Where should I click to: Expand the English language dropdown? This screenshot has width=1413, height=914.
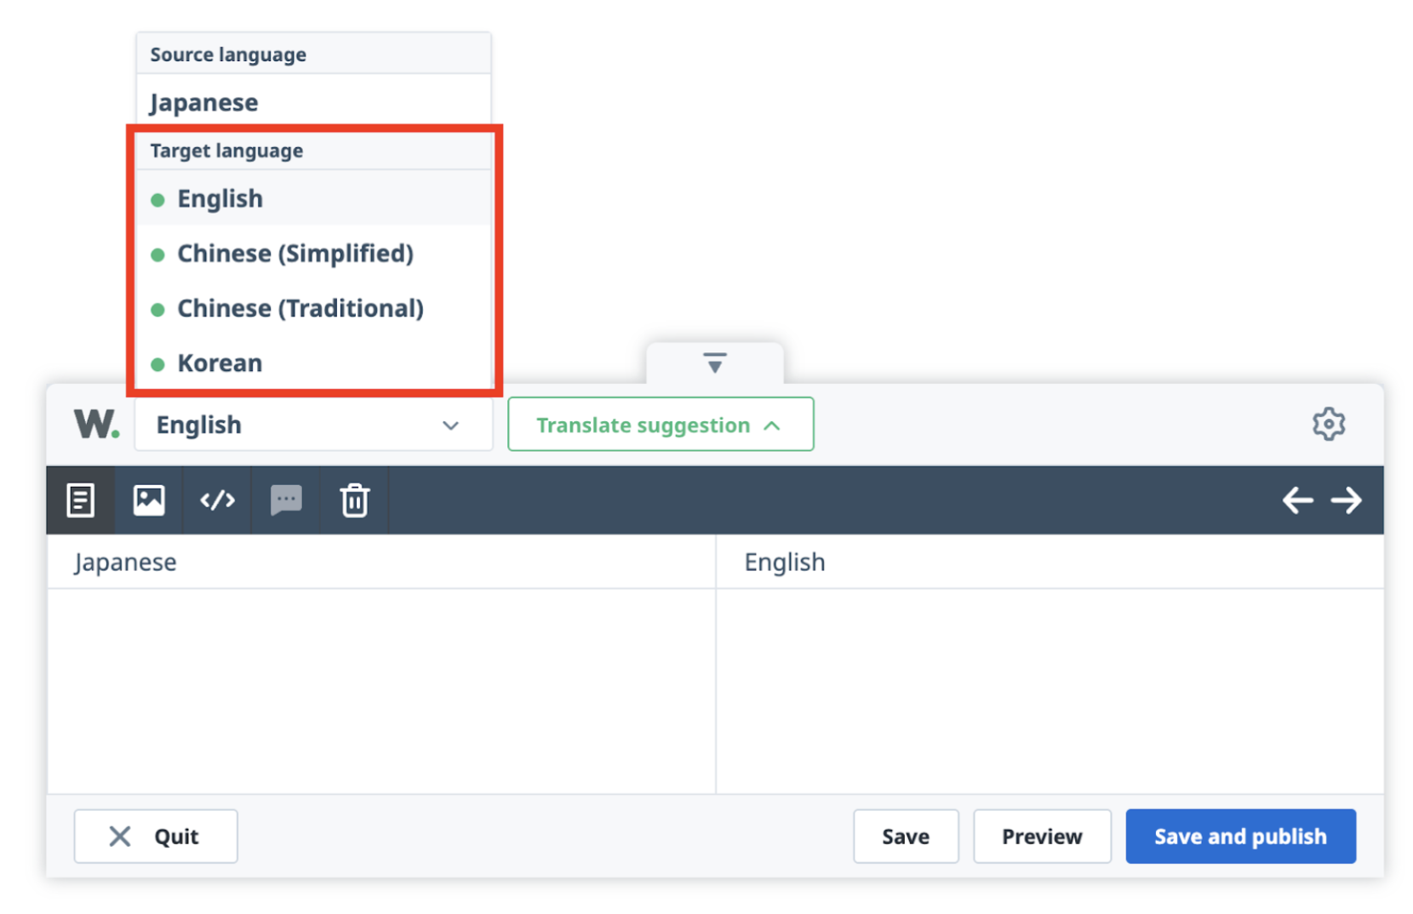pos(313,425)
